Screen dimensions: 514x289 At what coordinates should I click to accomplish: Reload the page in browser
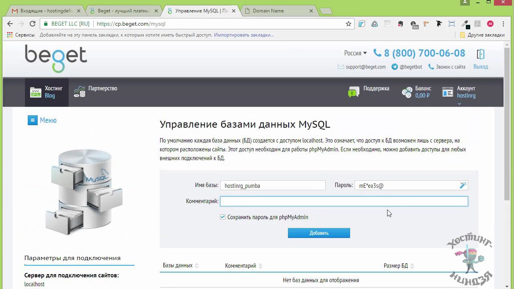tap(33, 24)
